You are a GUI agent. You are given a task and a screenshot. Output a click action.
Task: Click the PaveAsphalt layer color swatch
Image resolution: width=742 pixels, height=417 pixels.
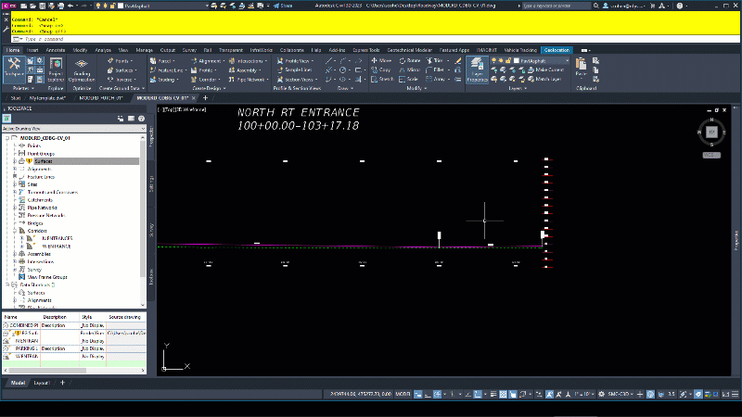(x=517, y=59)
